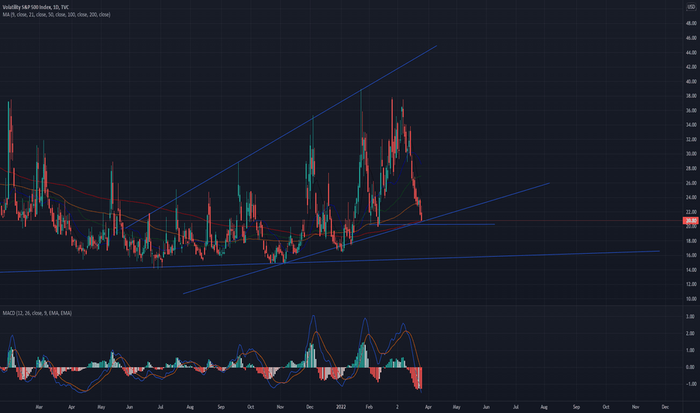Screen dimensions: 700x413
Task: Click the 44.00 price axis label
Action: tap(691, 53)
